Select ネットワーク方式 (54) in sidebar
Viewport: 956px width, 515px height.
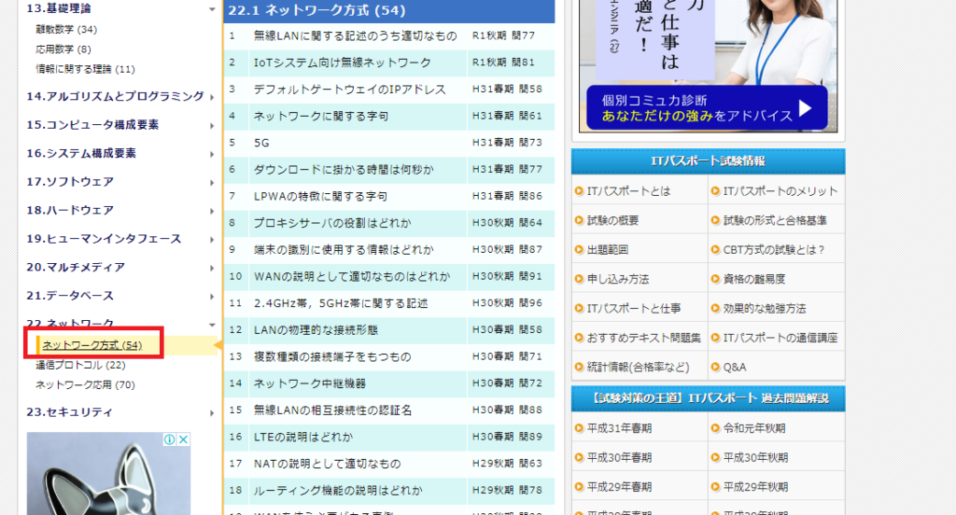click(x=92, y=345)
